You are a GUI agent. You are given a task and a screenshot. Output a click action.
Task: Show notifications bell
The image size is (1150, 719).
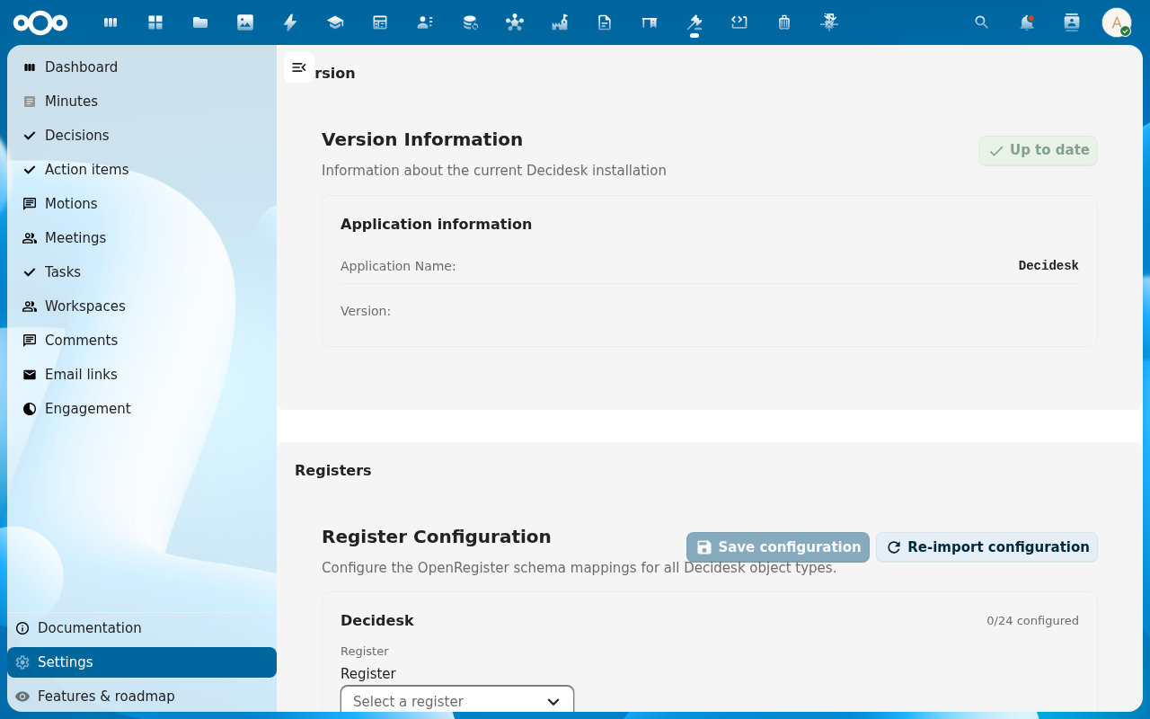[1027, 22]
